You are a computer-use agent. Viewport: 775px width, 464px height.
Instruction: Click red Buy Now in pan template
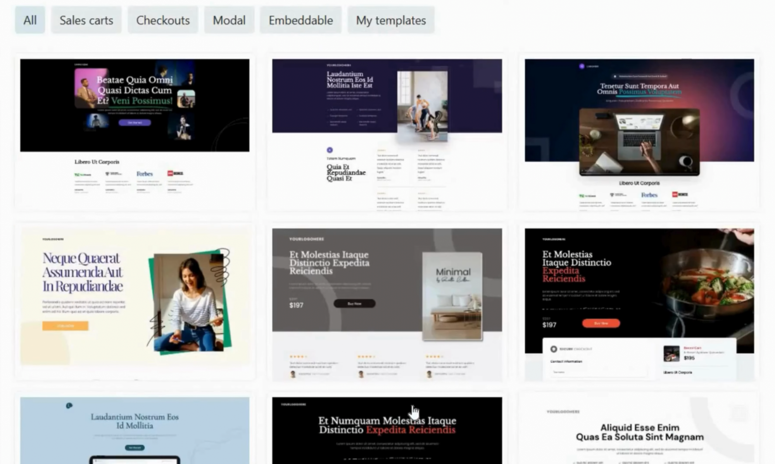tap(601, 323)
